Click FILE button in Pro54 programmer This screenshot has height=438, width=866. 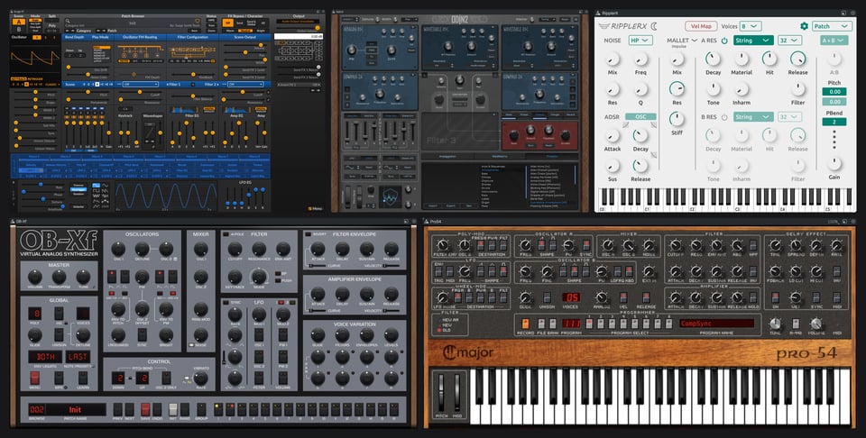540,324
